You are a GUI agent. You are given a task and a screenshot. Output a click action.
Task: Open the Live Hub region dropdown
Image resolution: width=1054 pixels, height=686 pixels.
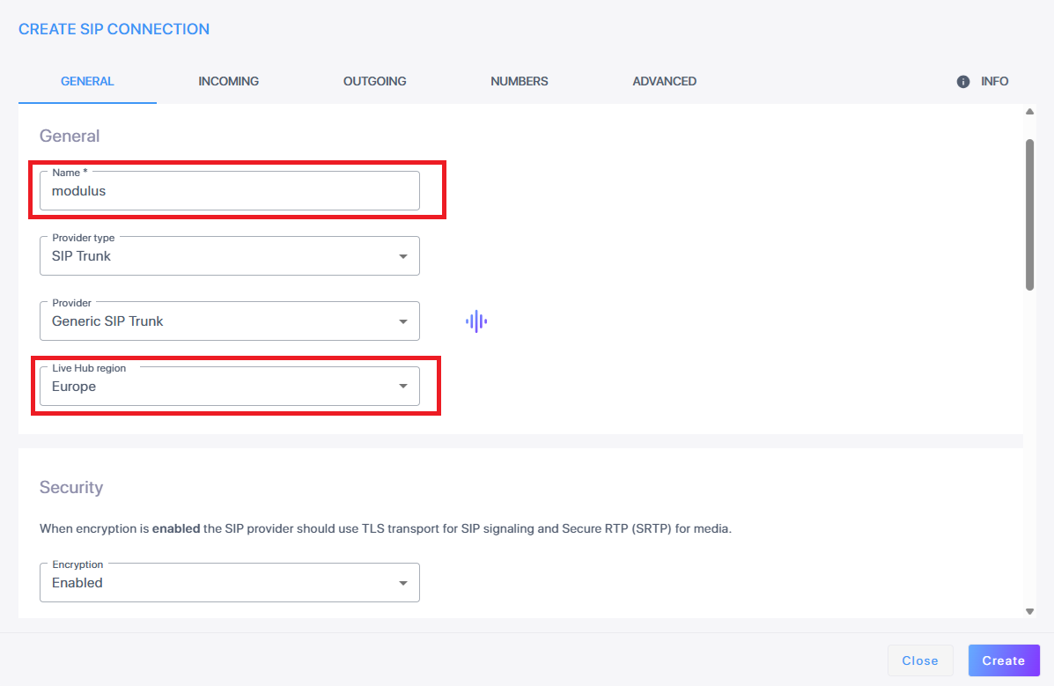(x=229, y=387)
